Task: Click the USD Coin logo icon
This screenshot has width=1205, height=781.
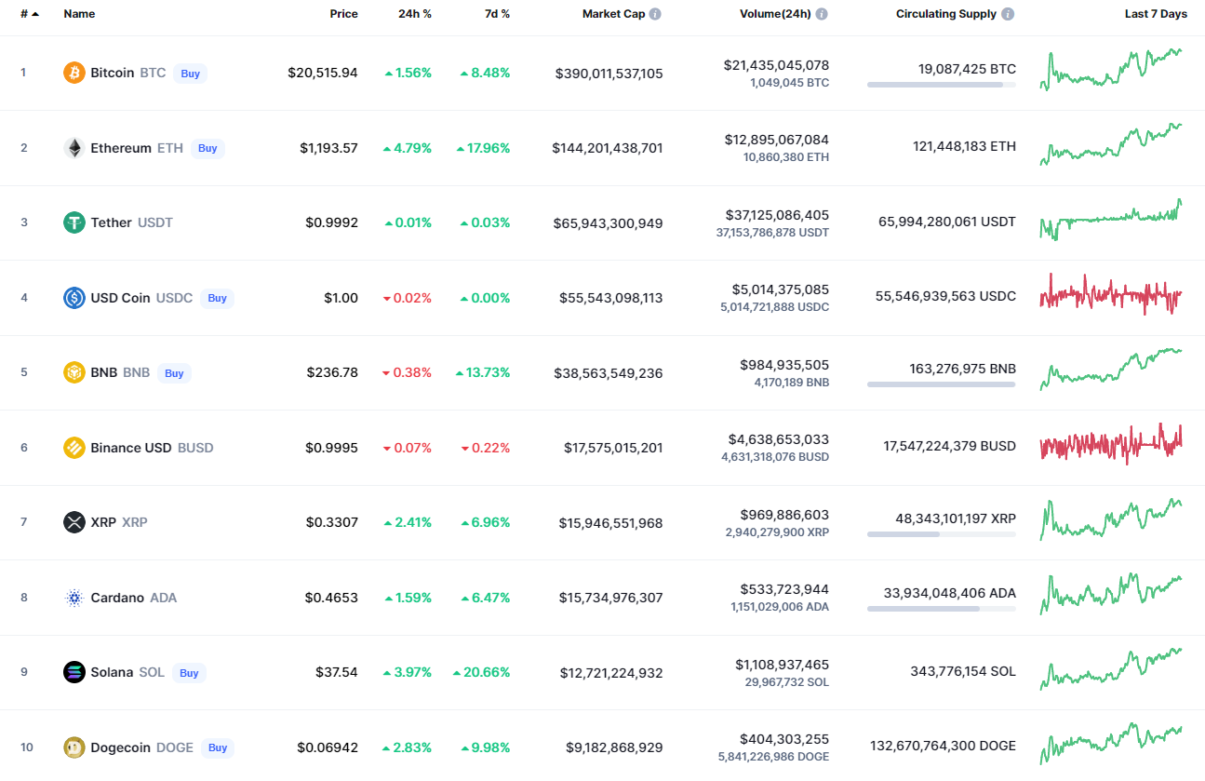Action: 74,298
